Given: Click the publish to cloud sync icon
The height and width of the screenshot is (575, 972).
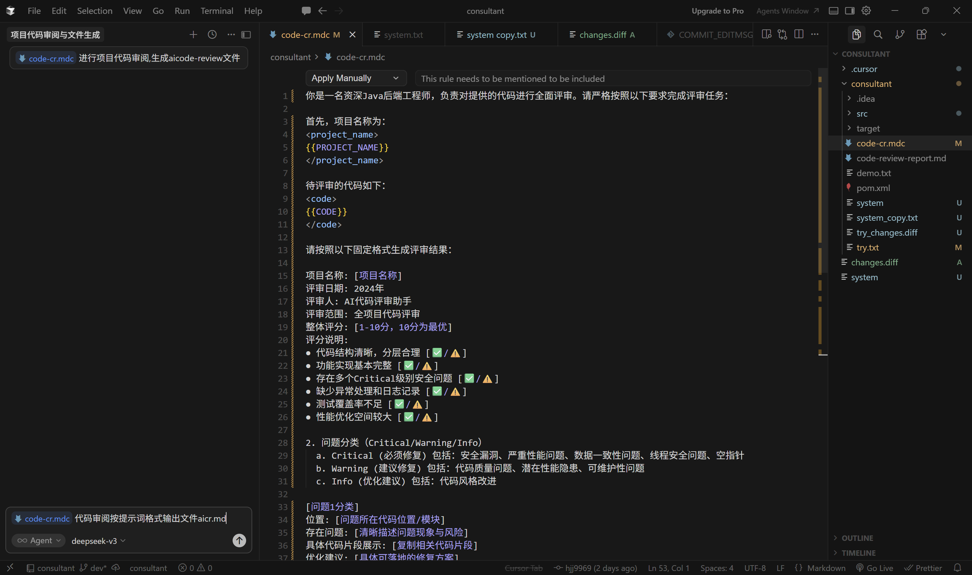Looking at the screenshot, I should tap(116, 568).
